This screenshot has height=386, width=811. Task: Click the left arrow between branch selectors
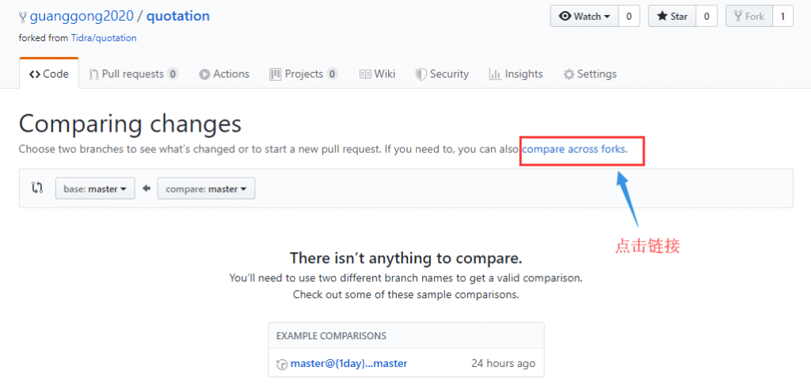pos(146,189)
